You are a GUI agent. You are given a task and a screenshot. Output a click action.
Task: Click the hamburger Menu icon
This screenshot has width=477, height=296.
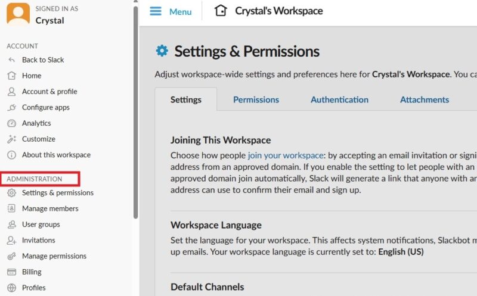pyautogui.click(x=156, y=11)
